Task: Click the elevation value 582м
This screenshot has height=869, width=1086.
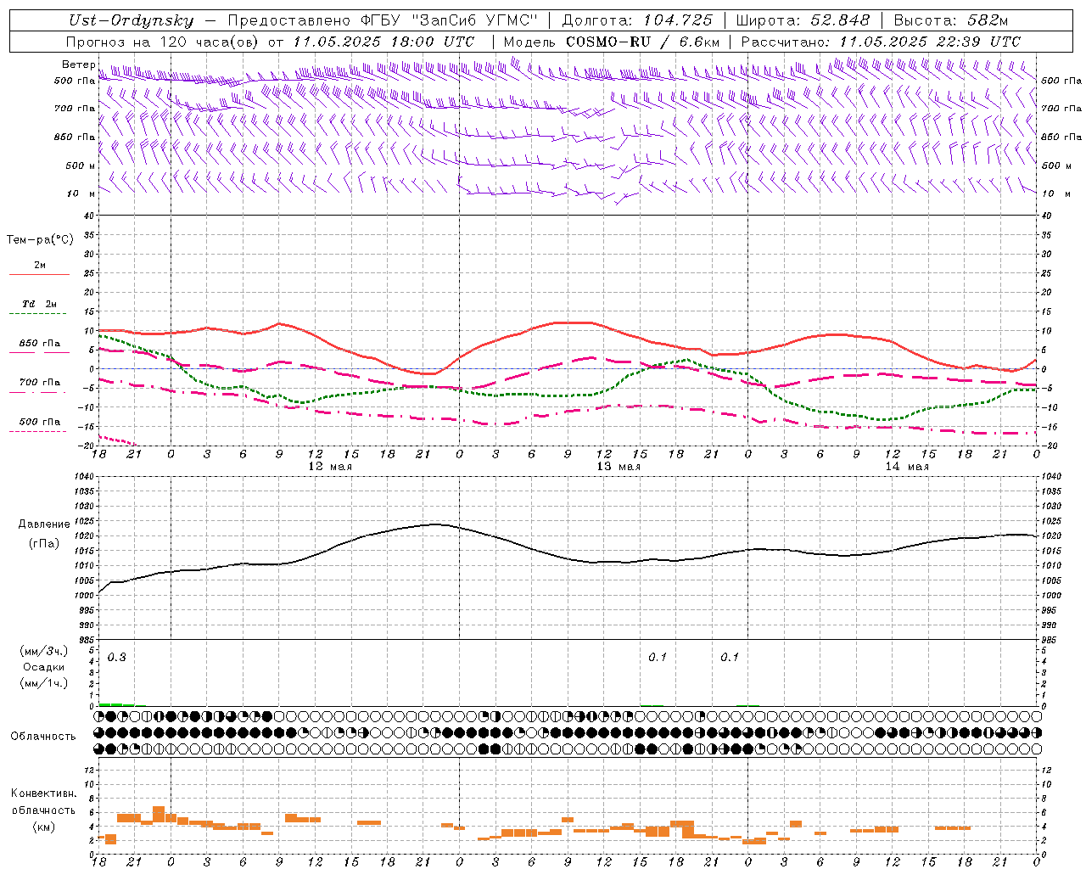Action: click(x=987, y=20)
